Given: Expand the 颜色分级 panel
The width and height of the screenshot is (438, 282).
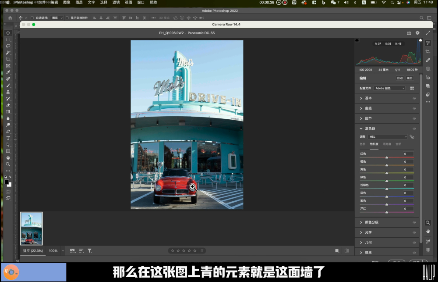Looking at the screenshot, I should point(361,222).
